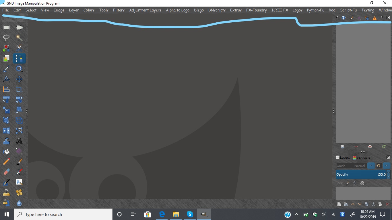Open Microsoft Edge from the taskbar
The width and height of the screenshot is (392, 220).
(162, 214)
